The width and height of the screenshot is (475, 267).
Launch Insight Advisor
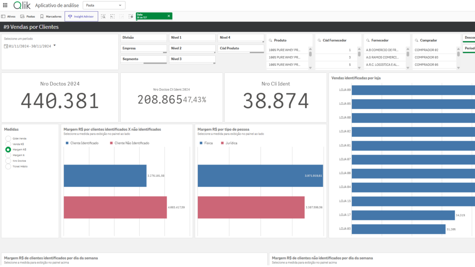(81, 17)
